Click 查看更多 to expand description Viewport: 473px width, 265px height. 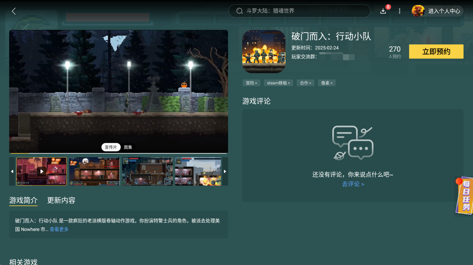click(x=59, y=229)
